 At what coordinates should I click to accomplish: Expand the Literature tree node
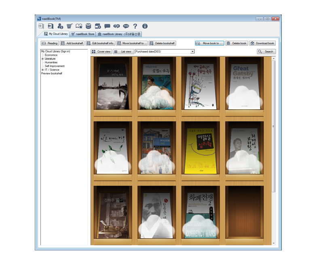pos(42,59)
